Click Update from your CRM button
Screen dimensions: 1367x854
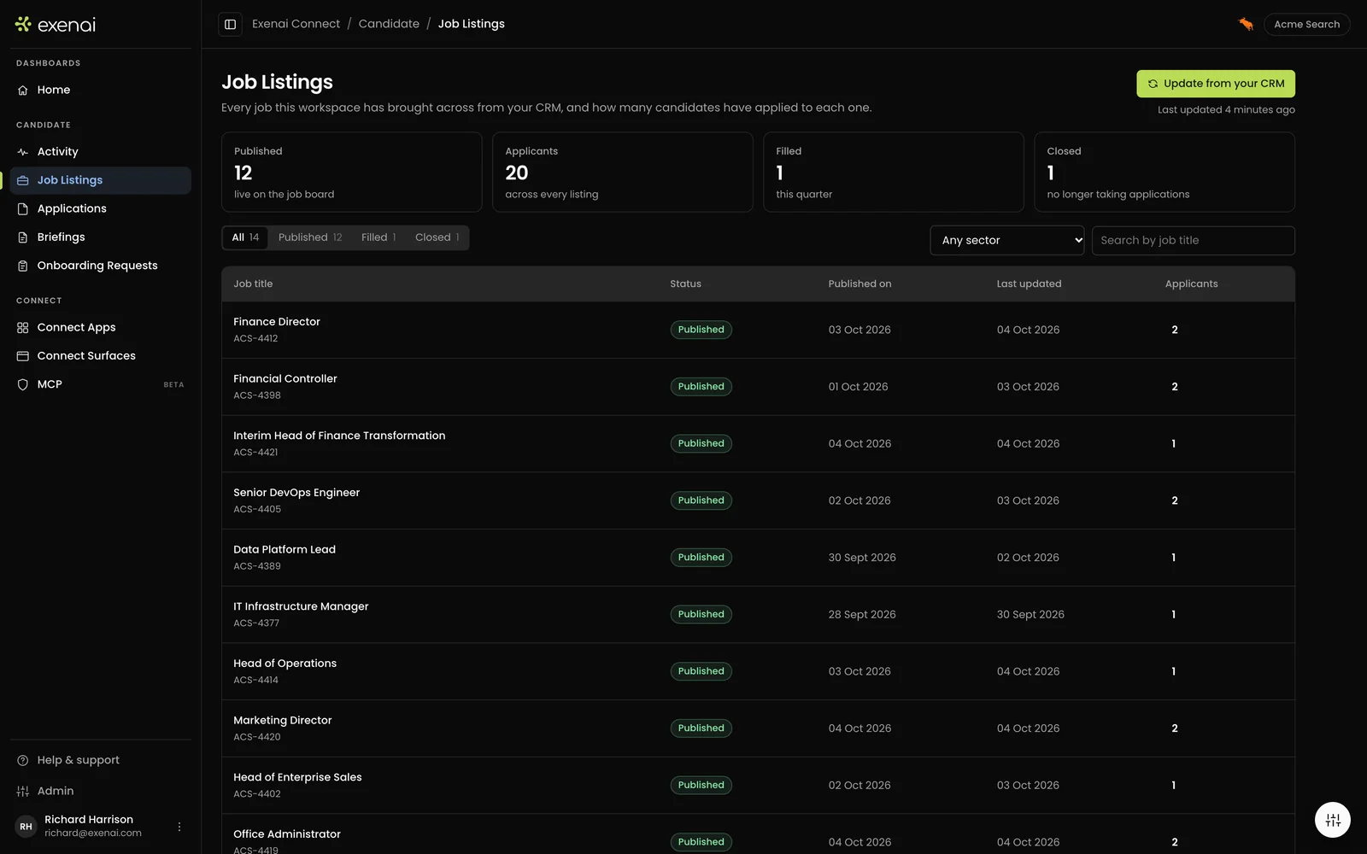(1216, 84)
